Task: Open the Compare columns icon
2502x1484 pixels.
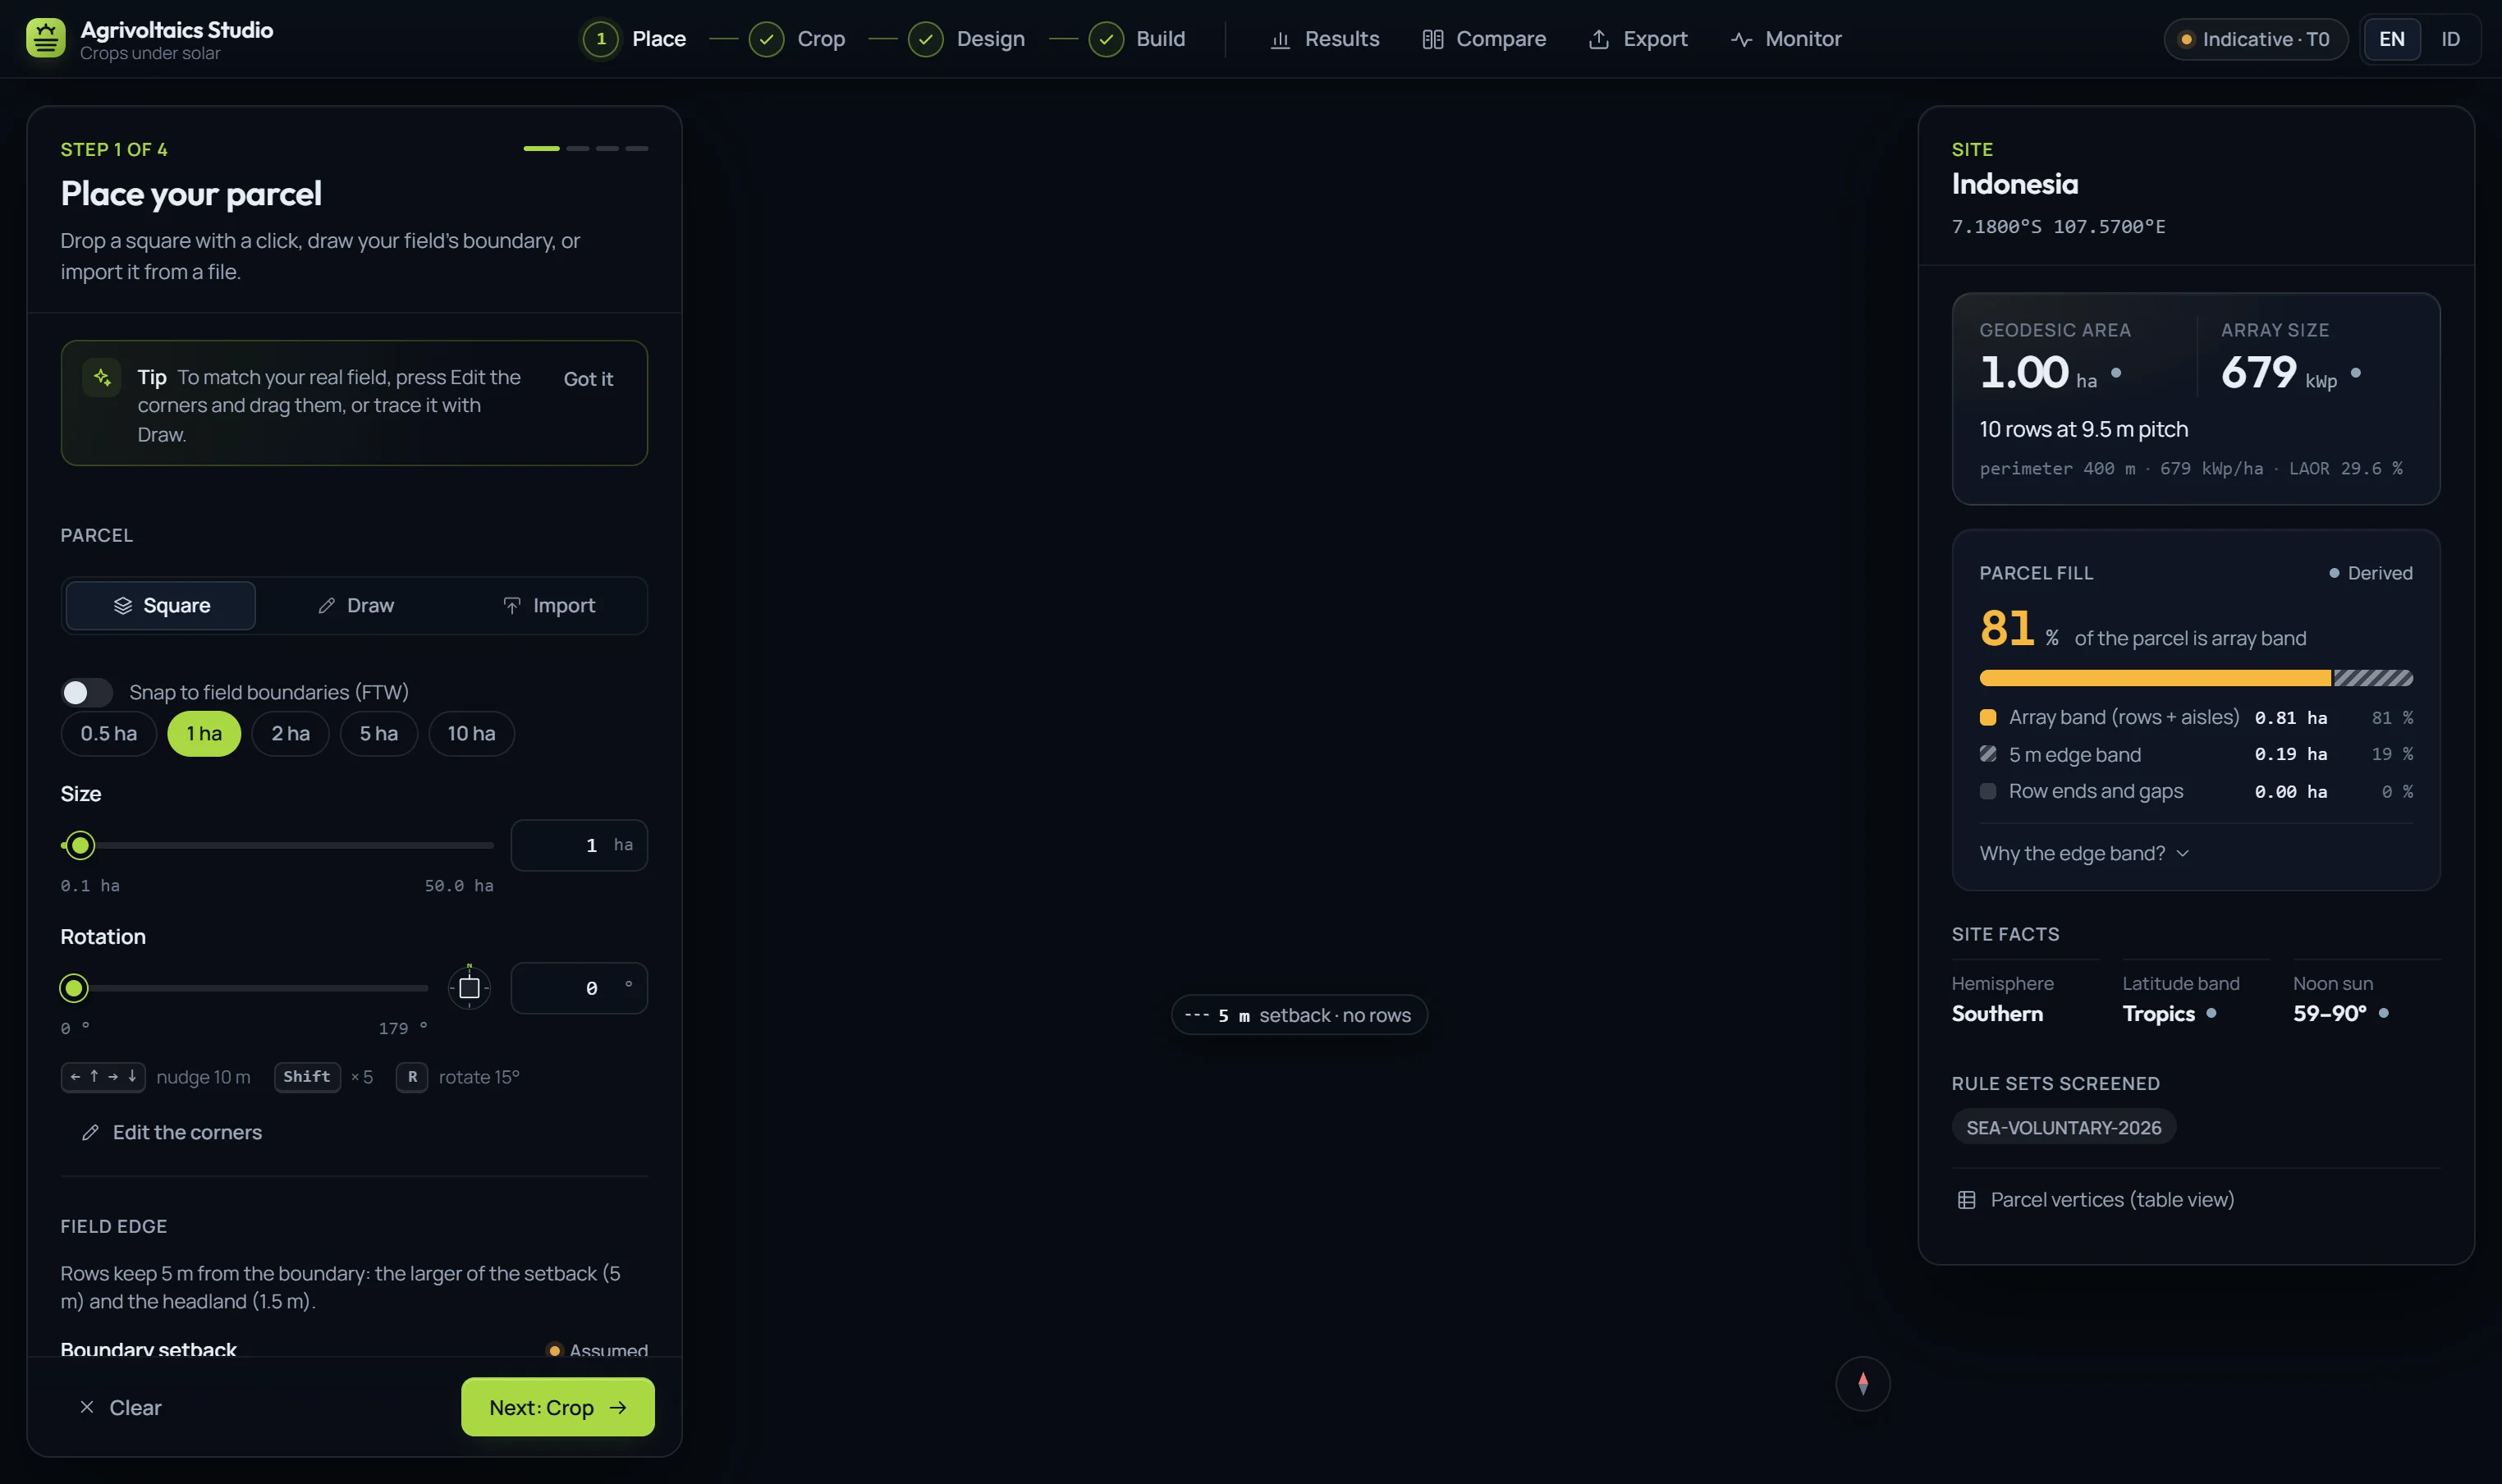Action: point(1432,39)
